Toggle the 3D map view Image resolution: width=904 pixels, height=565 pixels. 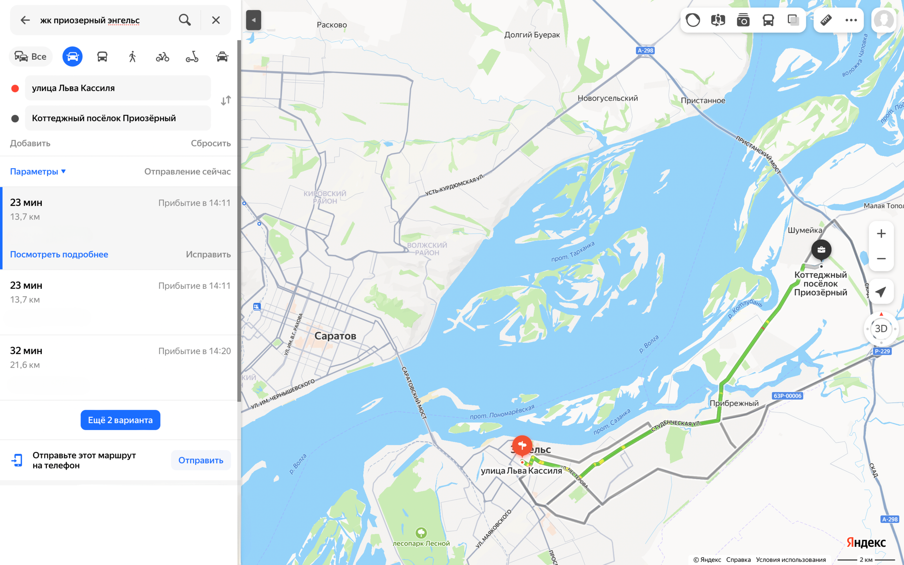coord(881,329)
